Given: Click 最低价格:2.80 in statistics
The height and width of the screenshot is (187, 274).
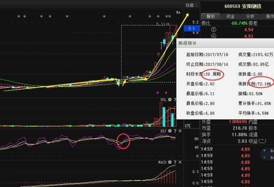Looking at the screenshot, I should pos(200,103).
